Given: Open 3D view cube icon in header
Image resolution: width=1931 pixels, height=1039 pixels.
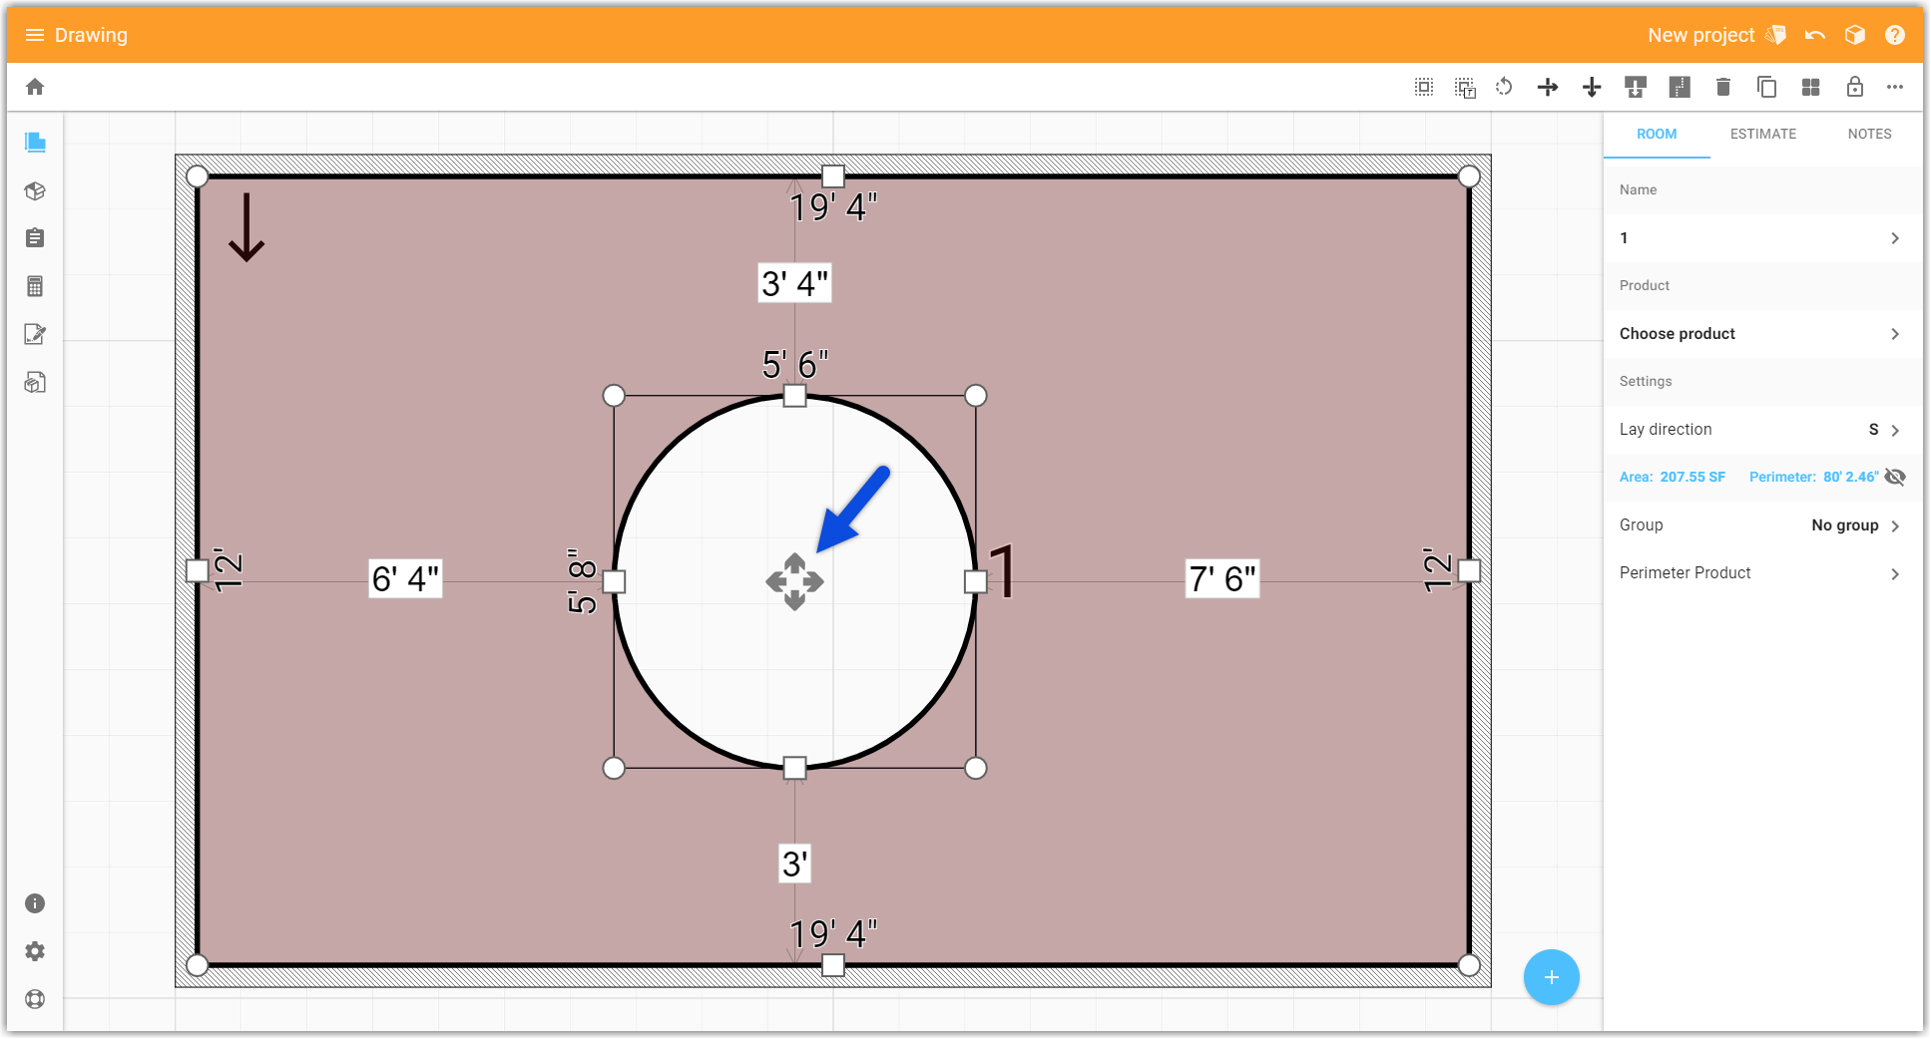Looking at the screenshot, I should (x=1855, y=35).
